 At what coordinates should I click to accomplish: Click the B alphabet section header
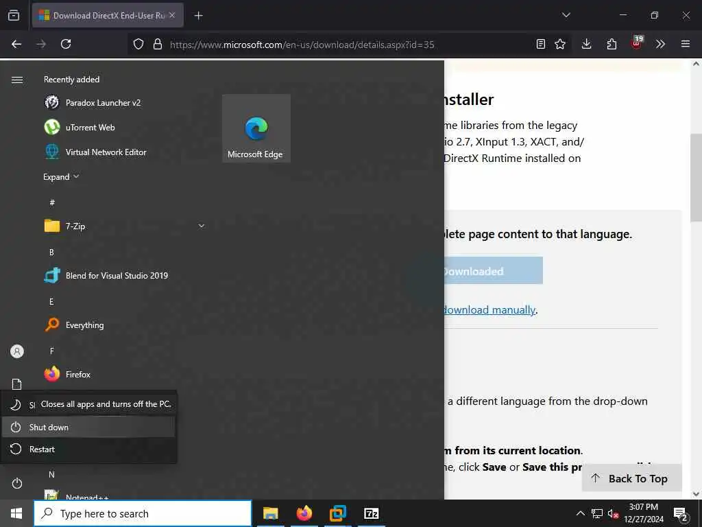point(51,252)
